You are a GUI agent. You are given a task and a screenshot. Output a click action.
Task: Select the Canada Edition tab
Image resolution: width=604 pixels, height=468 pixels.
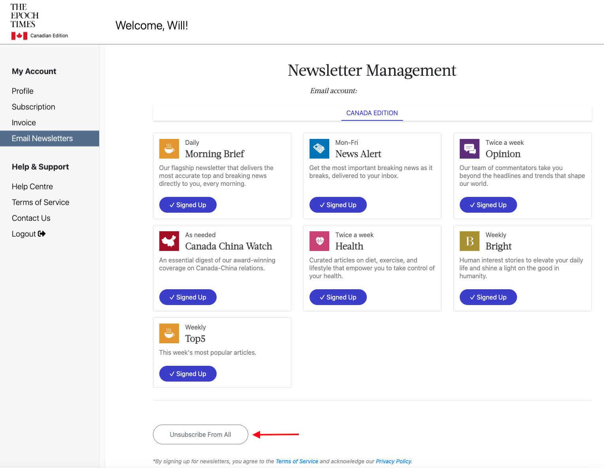[x=372, y=113]
